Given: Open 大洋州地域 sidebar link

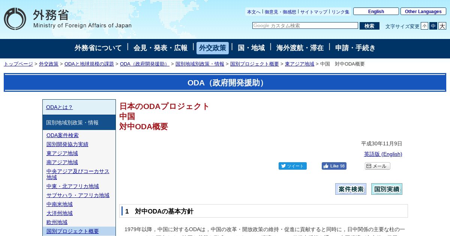Looking at the screenshot, I should coord(60,213).
